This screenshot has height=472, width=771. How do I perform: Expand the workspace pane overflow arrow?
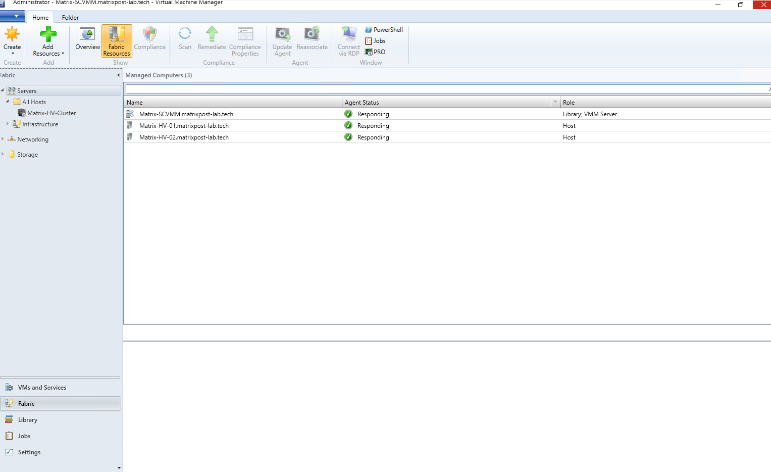[x=119, y=468]
